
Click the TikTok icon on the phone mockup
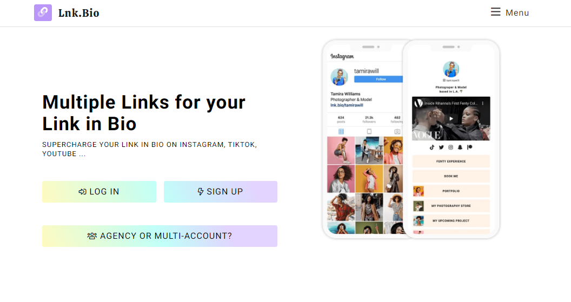(x=432, y=147)
